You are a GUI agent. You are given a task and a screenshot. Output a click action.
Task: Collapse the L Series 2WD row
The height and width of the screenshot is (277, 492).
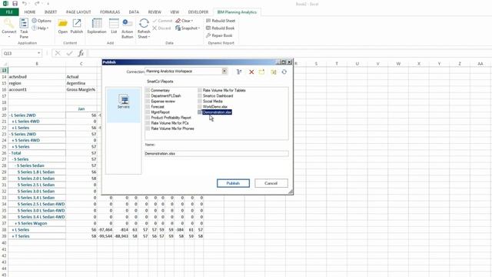[x=10, y=115]
